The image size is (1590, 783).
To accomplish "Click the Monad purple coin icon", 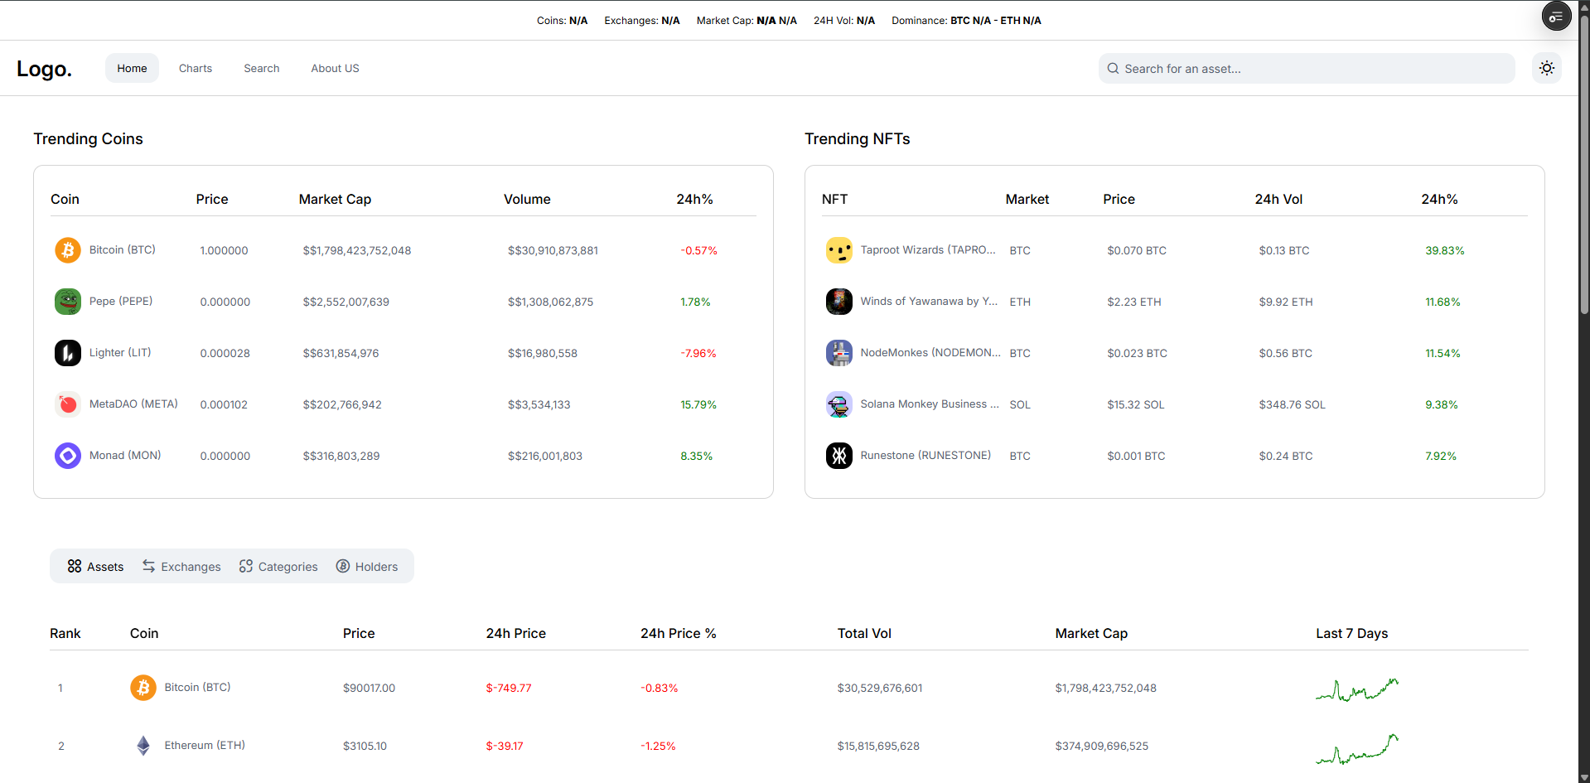I will tap(68, 456).
